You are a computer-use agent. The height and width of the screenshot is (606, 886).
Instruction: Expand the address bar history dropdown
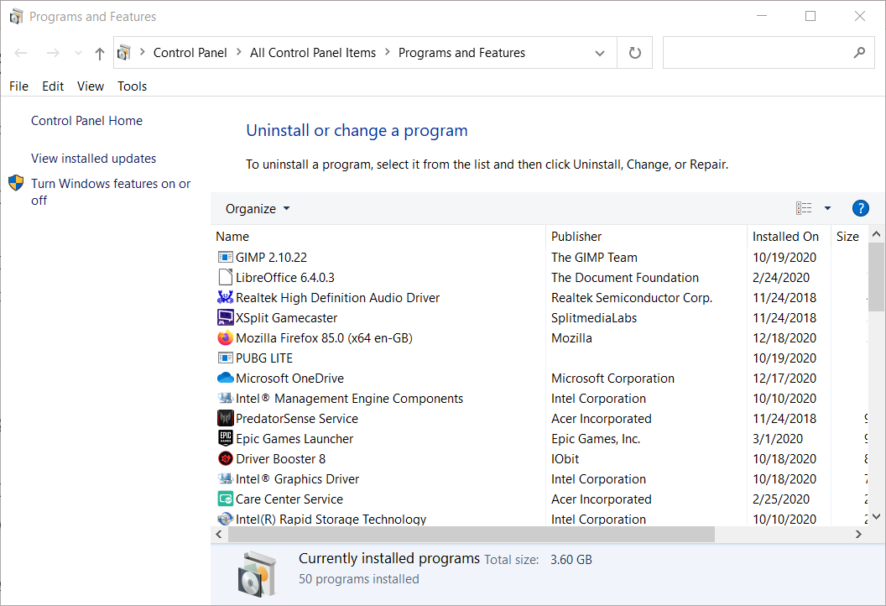(x=600, y=53)
